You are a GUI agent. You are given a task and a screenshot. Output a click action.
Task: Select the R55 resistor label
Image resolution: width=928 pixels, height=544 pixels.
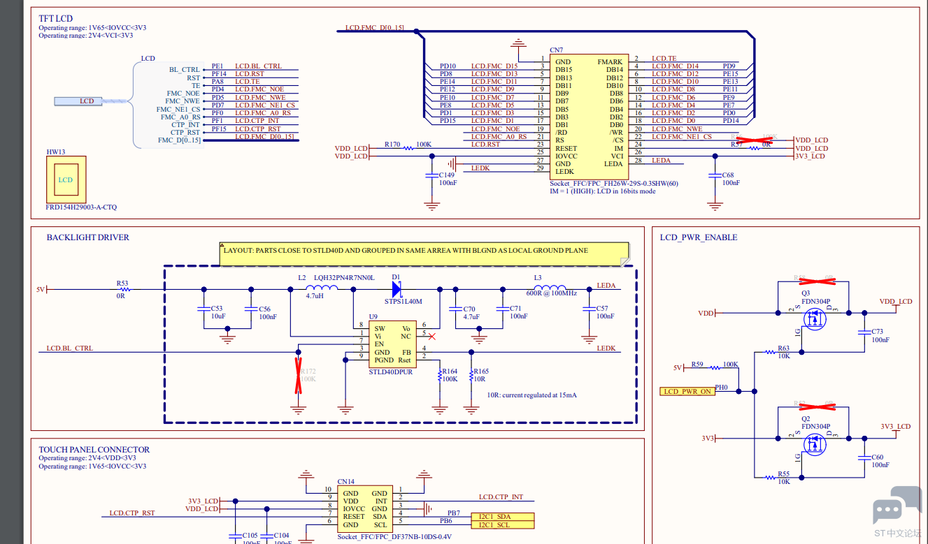click(783, 474)
